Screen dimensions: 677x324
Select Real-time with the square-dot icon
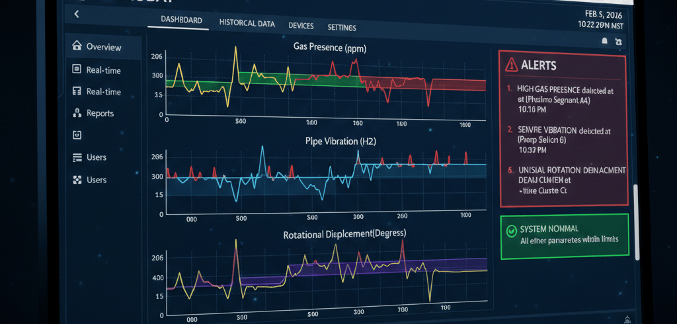pos(97,70)
